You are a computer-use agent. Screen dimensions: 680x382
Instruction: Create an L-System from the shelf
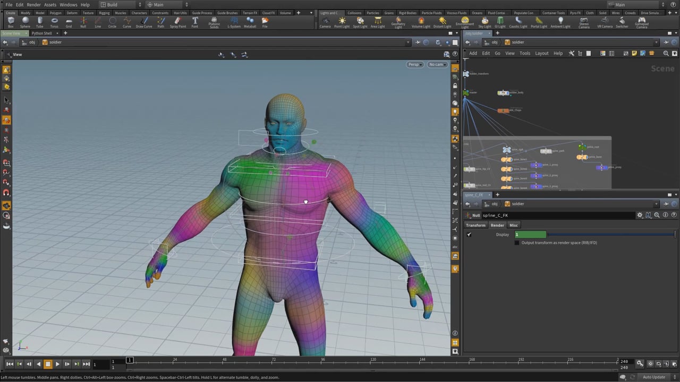click(x=233, y=21)
